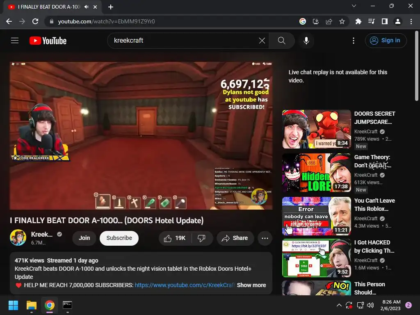
Task: Open the Windows Start menu
Action: (x=13, y=305)
